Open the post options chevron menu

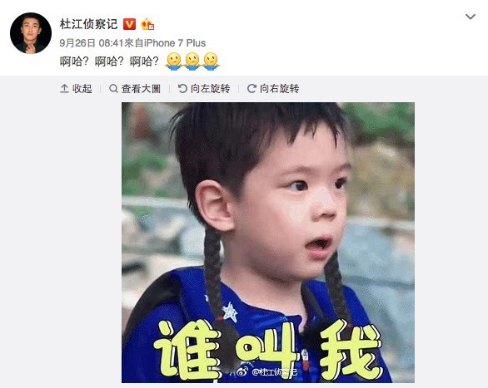coord(471,17)
